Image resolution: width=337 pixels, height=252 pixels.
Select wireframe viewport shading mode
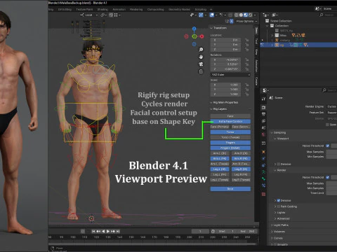coord(237,15)
